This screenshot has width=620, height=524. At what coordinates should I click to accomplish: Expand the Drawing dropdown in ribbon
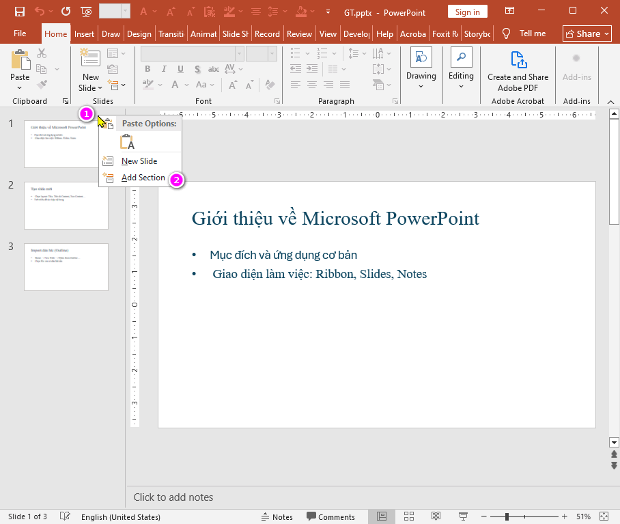421,86
